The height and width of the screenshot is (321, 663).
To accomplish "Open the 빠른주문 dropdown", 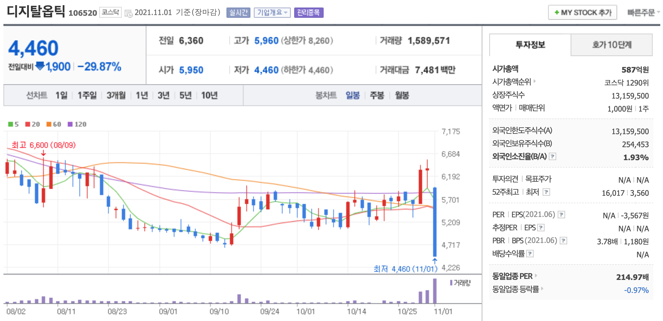I will pyautogui.click(x=643, y=13).
